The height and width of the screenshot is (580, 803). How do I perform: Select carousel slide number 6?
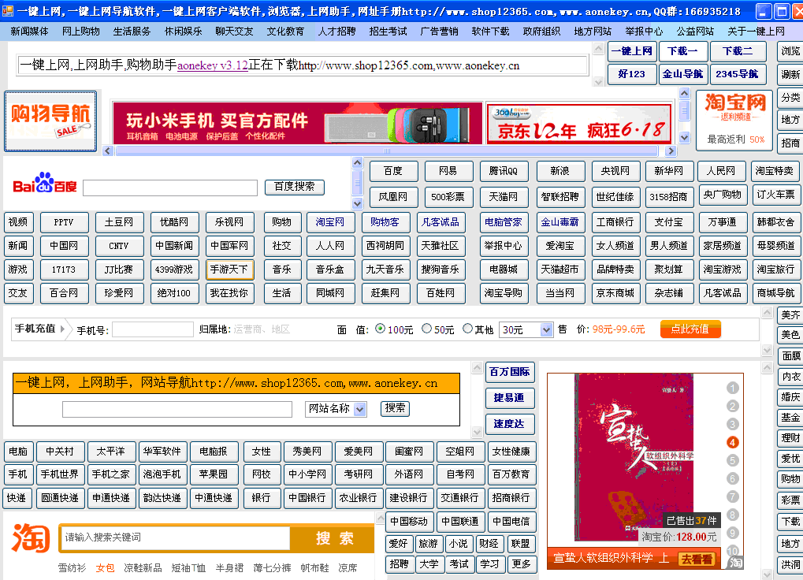tap(733, 478)
